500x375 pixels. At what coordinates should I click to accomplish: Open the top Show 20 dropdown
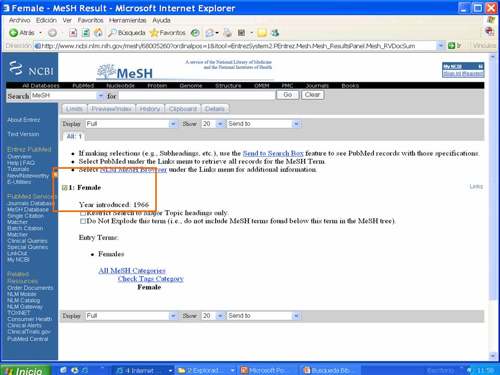tap(220, 124)
